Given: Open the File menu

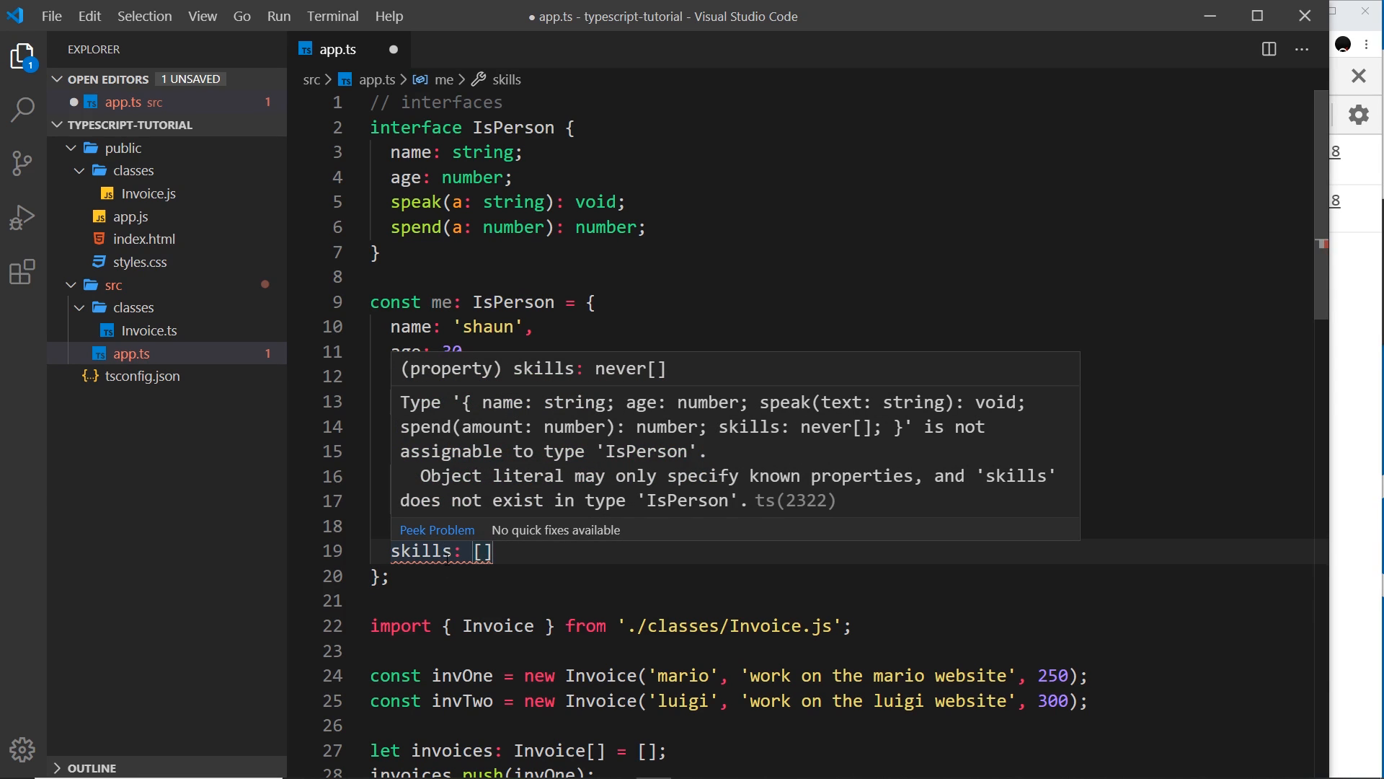Looking at the screenshot, I should click(52, 16).
